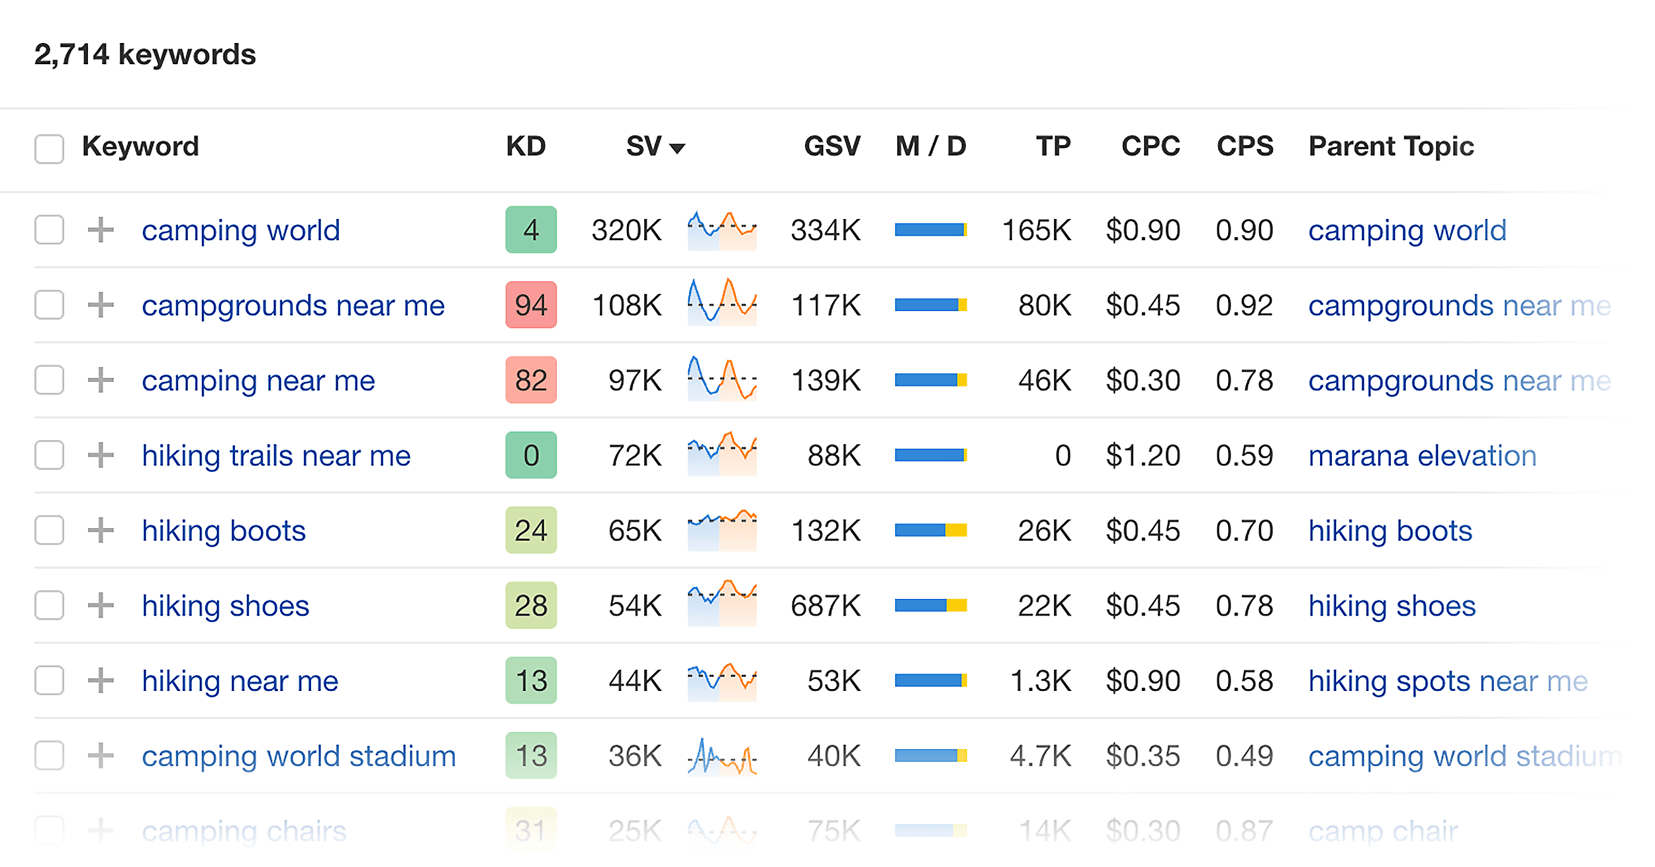Open the trend sparkline for "camping world"
The width and height of the screenshot is (1655, 867).
(x=722, y=230)
